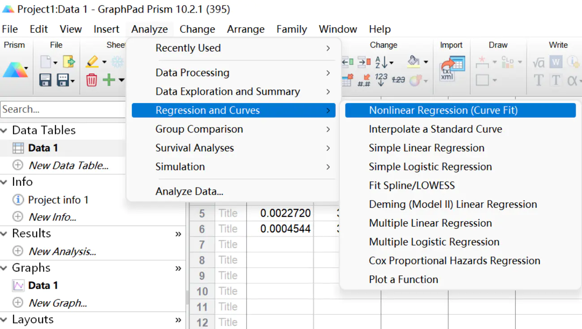Open the new file dropdown arrow

55,63
